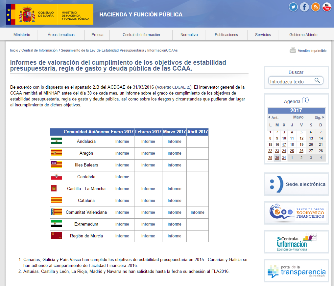Click the Central de Información breadcrumb link
Screen dimensions: 334x286
[x=39, y=51]
